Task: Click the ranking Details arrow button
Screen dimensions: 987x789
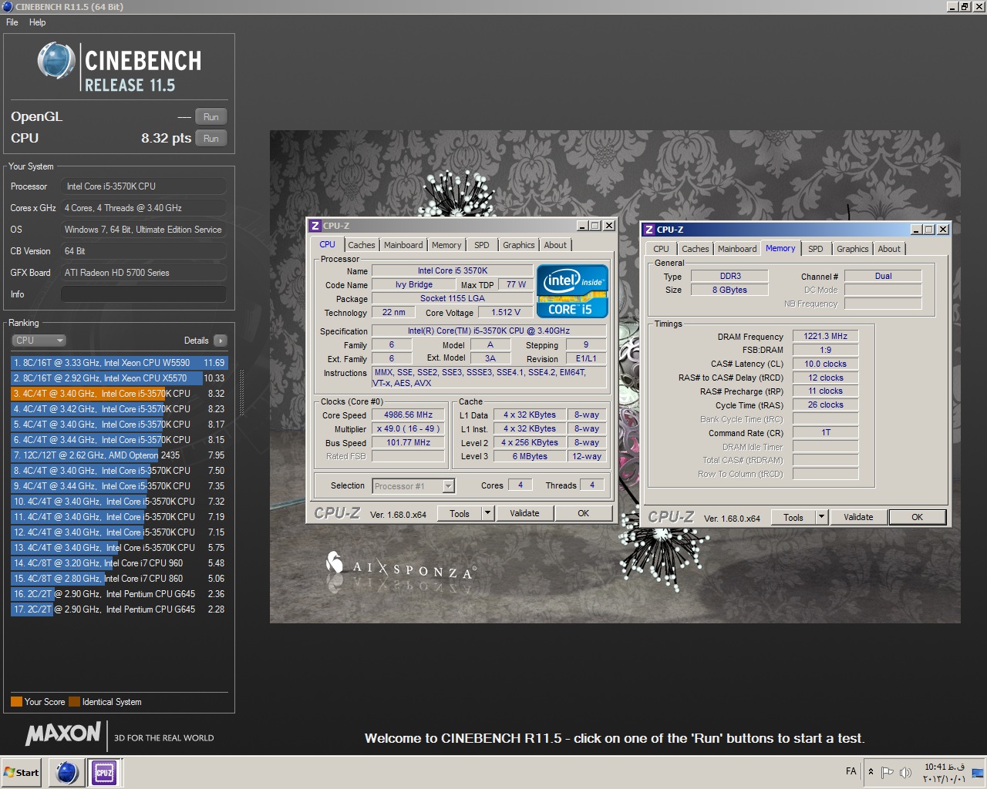Action: pyautogui.click(x=221, y=341)
